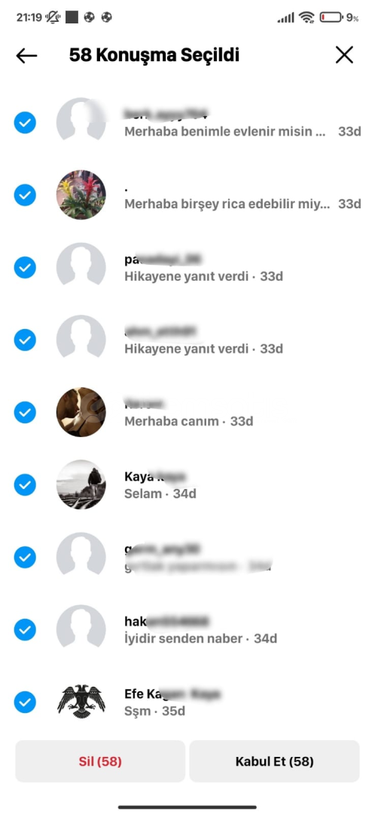Screen dimensions: 375x815
Task: Uncheck the Merhaba birşey rica edebilir conversation
Action: tap(25, 195)
